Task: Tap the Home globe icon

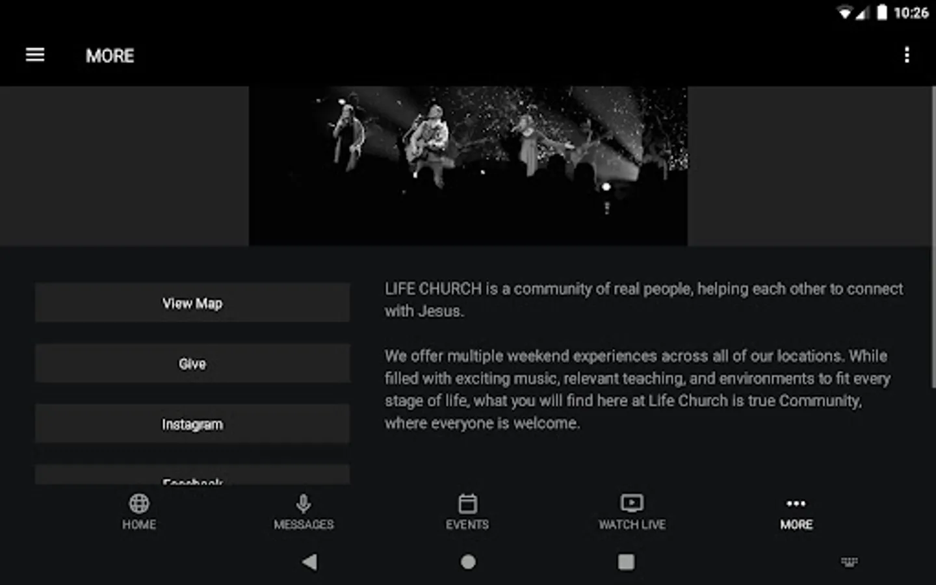Action: click(x=139, y=503)
